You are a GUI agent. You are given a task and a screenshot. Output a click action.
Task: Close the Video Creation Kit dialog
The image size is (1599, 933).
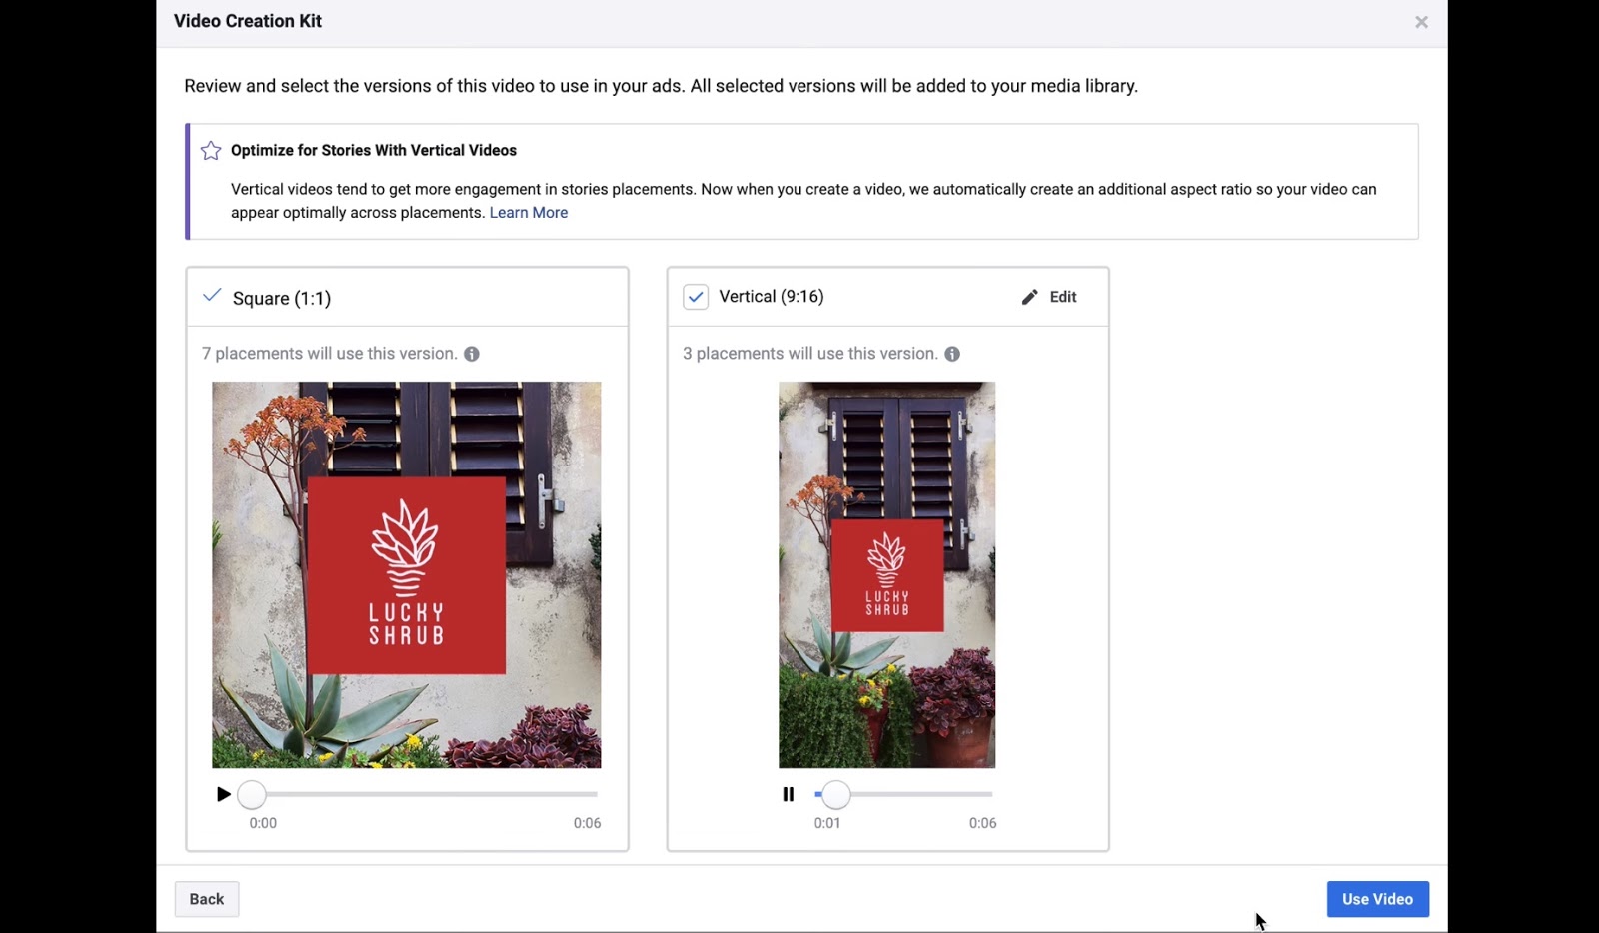pos(1421,21)
